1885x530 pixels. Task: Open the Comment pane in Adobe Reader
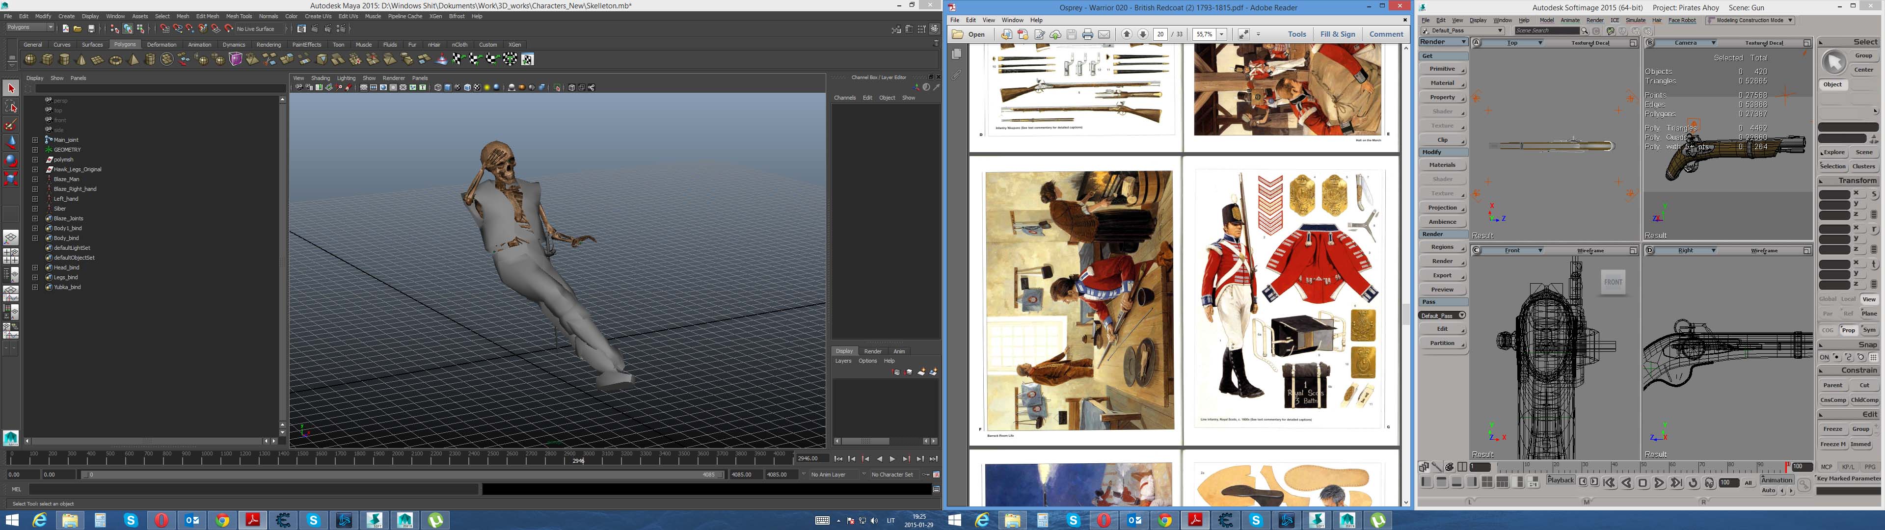point(1386,34)
